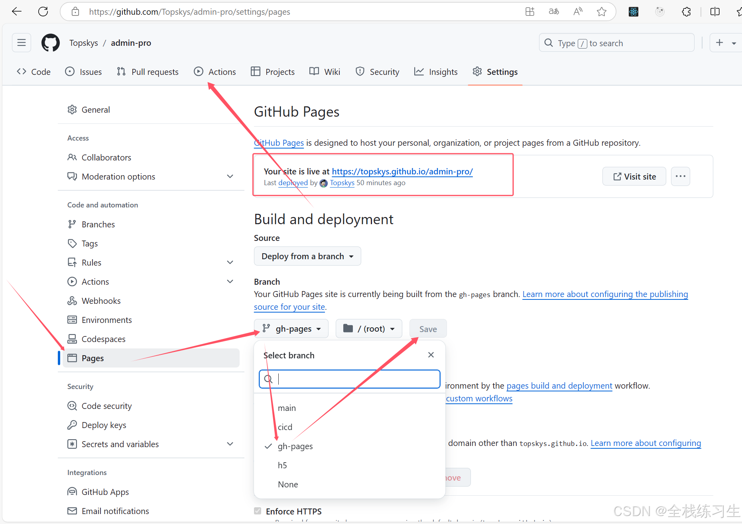Click the search magnifier icon in the header
The height and width of the screenshot is (524, 742).
coord(549,43)
